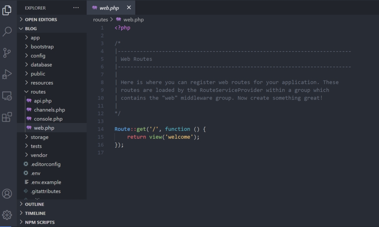Open api.php in file tree
379x227 pixels.
43,101
